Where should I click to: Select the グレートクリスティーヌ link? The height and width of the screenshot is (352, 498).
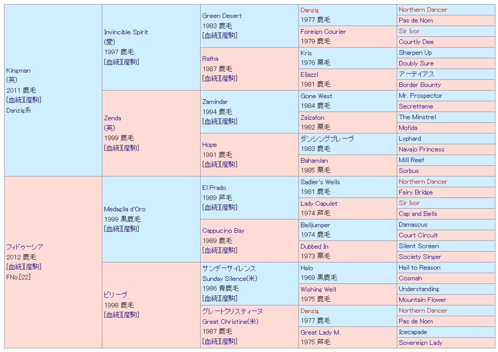(x=232, y=312)
